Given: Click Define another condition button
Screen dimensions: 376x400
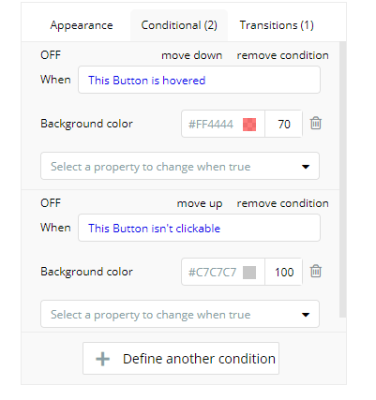Looking at the screenshot, I should click(181, 359).
